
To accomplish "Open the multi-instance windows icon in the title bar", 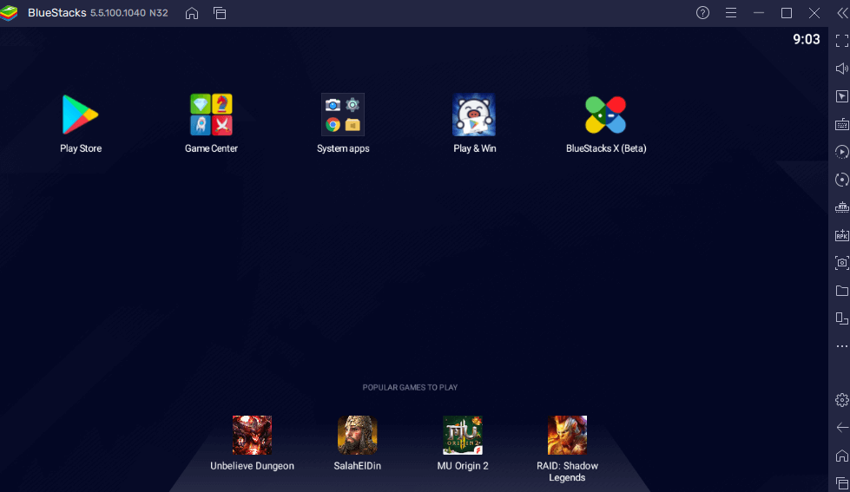I will coord(220,13).
